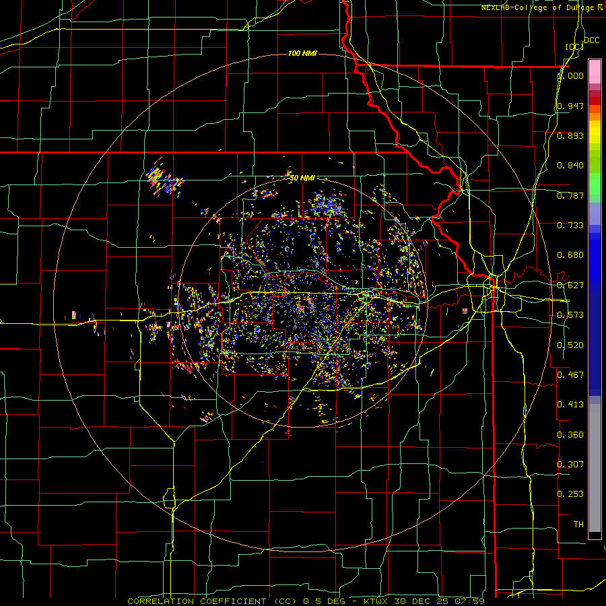
Task: Click the 0.947 scale value
Action: [x=570, y=106]
